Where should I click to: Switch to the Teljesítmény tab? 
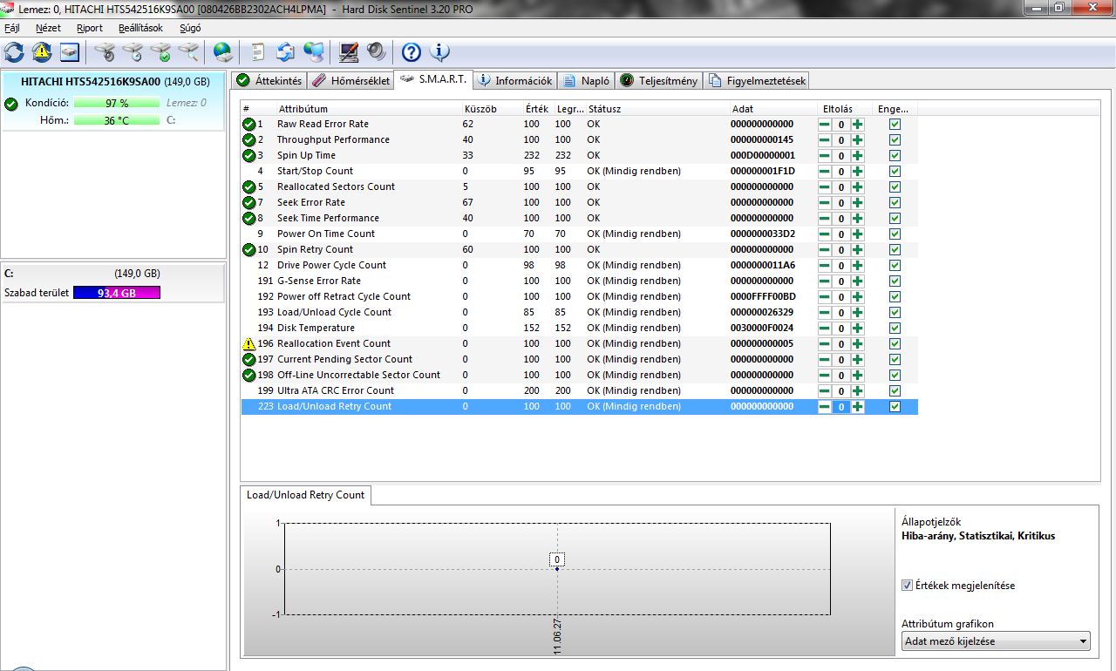(x=659, y=80)
